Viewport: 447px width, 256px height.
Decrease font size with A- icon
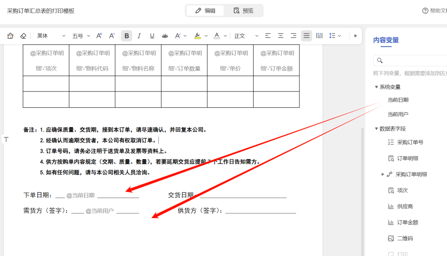point(112,36)
